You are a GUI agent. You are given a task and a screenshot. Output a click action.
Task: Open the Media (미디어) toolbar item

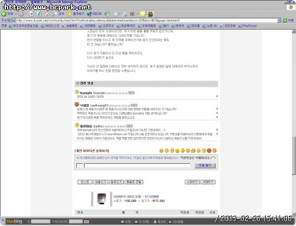(94, 14)
